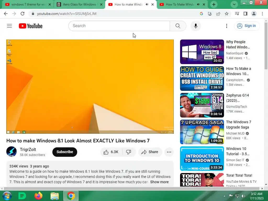Open network icon in system tray
268x201 pixels.
237,196
